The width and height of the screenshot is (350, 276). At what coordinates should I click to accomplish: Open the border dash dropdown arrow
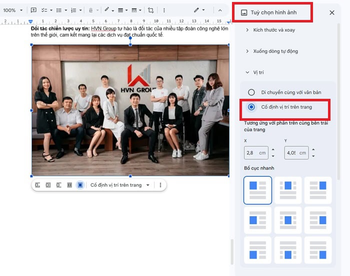[x=140, y=10]
